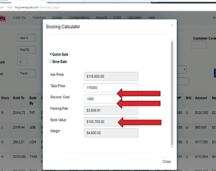Open the Calculator menu
This screenshot has height=171, width=216.
click(135, 18)
